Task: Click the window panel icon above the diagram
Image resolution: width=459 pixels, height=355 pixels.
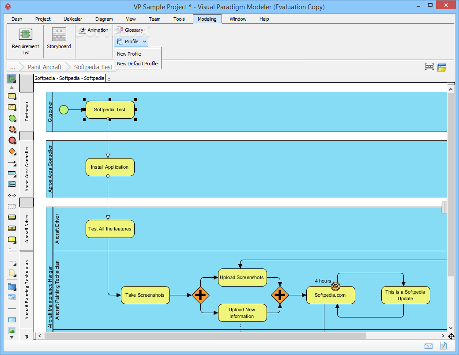Action: (x=442, y=68)
